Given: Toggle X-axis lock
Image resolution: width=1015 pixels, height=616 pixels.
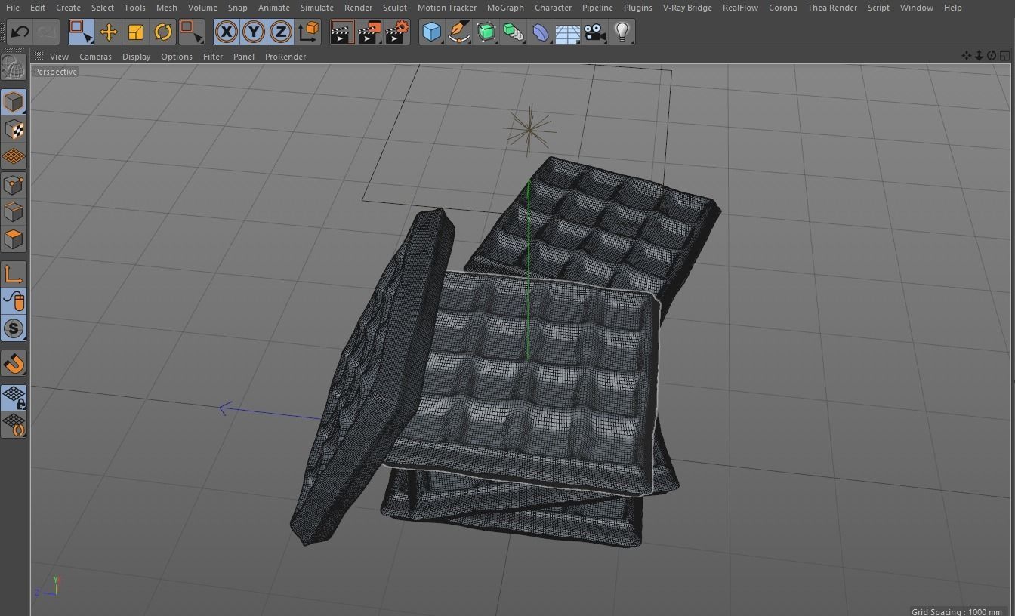Looking at the screenshot, I should click(226, 32).
